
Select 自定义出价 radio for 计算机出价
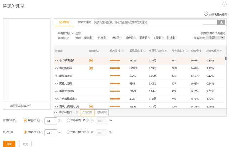(x=25, y=120)
